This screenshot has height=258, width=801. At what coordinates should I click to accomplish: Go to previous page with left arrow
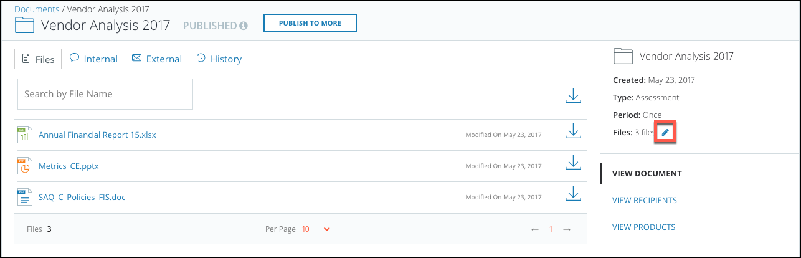535,229
